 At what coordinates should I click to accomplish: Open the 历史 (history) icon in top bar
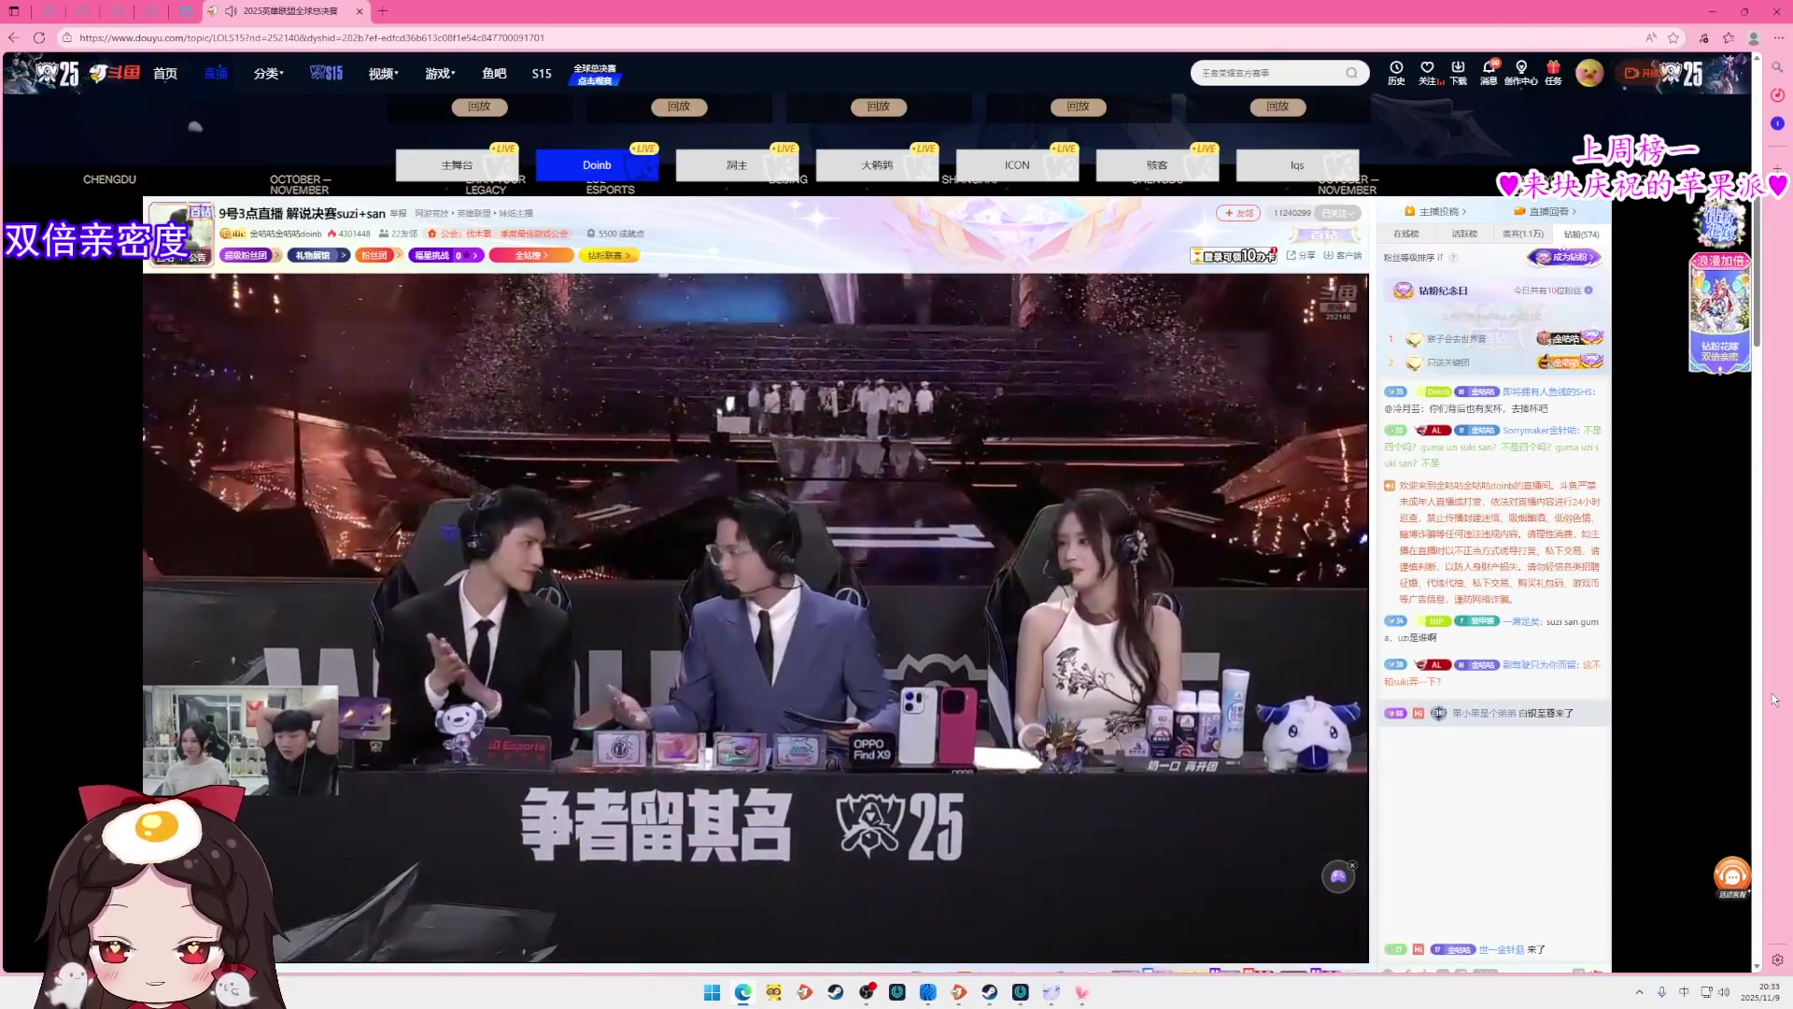coord(1396,72)
